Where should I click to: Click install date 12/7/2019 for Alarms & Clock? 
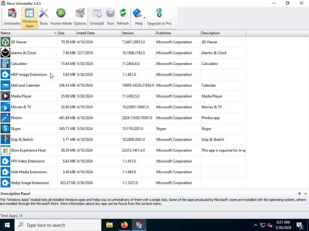pyautogui.click(x=85, y=53)
